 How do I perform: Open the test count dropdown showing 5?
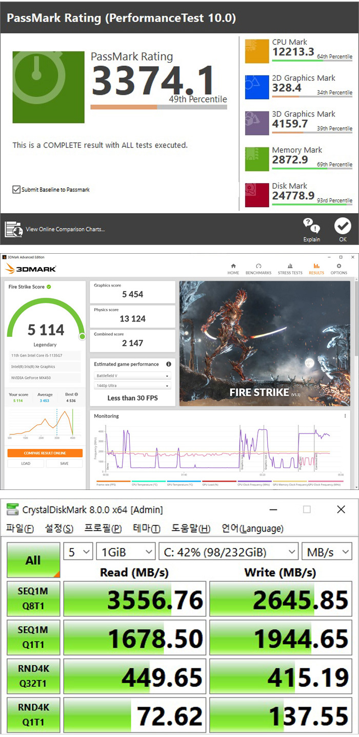pos(78,552)
